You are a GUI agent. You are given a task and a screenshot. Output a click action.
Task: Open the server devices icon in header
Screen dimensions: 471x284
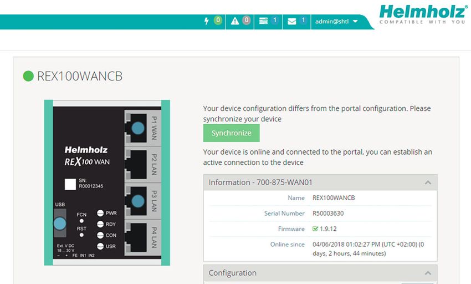click(x=263, y=21)
